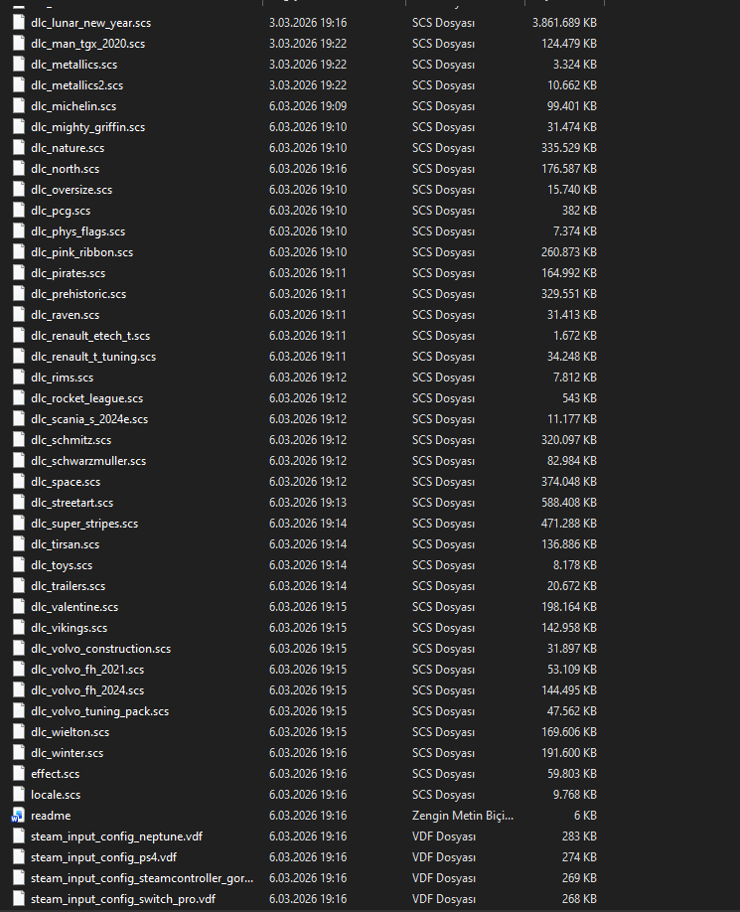Image resolution: width=740 pixels, height=912 pixels.
Task: Click the 6.03.2026 19:09 date of dlc_michelin
Action: point(308,106)
